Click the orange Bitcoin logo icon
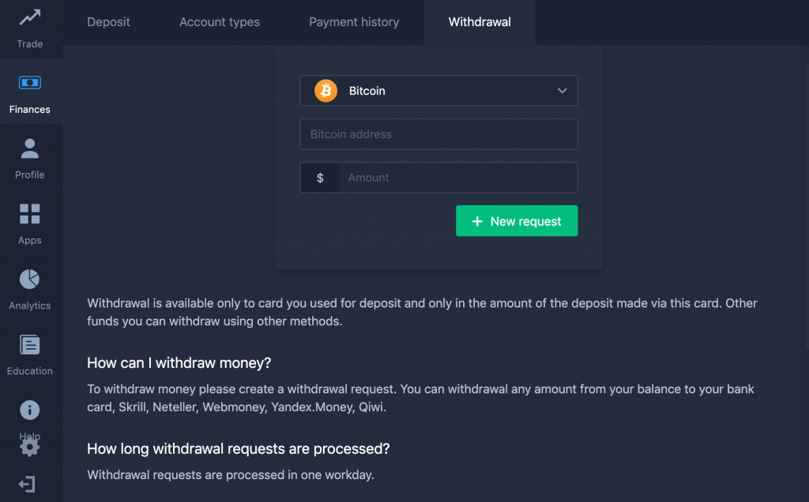Image resolution: width=809 pixels, height=502 pixels. (326, 91)
